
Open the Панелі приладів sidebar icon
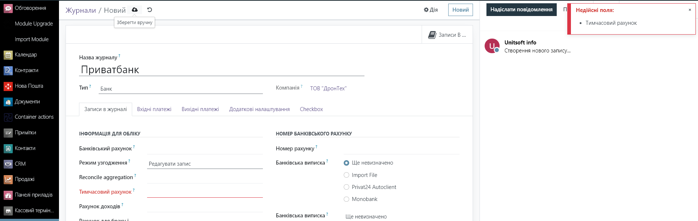tap(8, 195)
